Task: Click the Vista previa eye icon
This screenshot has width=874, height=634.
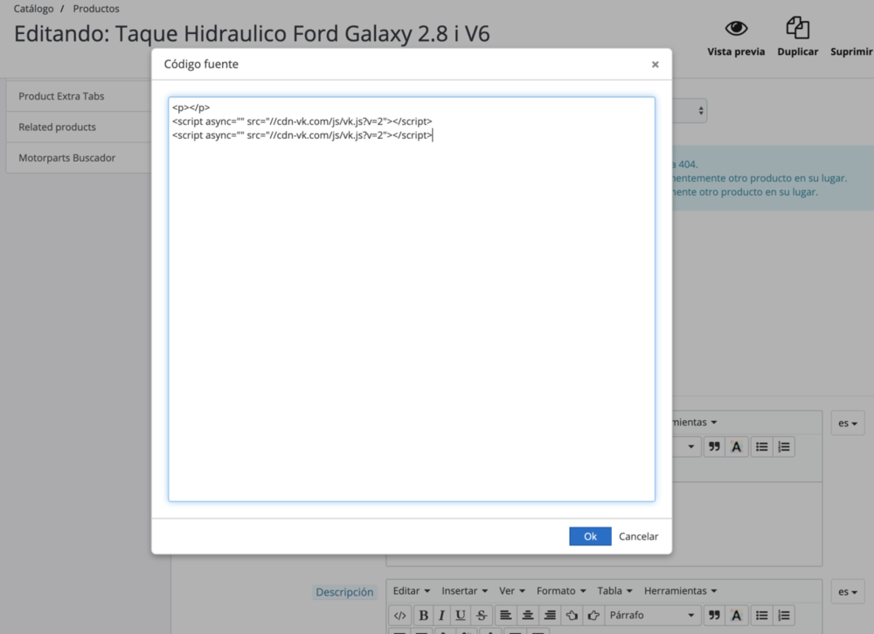Action: click(736, 29)
